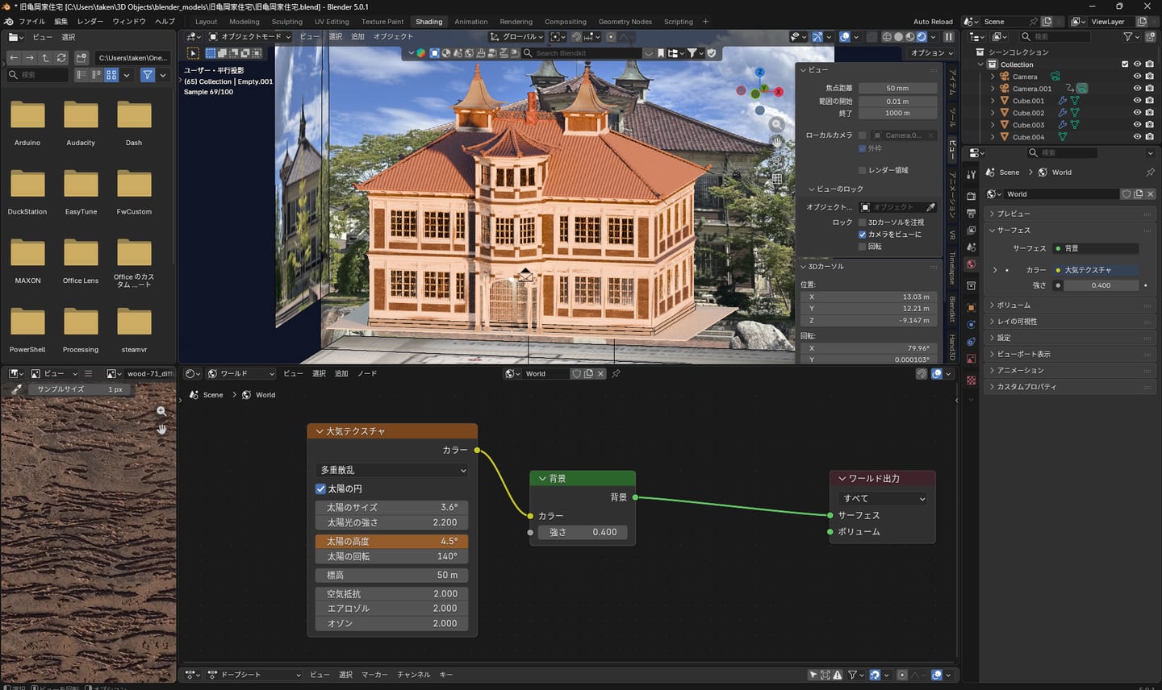Screen dimensions: 1162x690
Task: Refresh the file browser listing
Action: pos(61,58)
